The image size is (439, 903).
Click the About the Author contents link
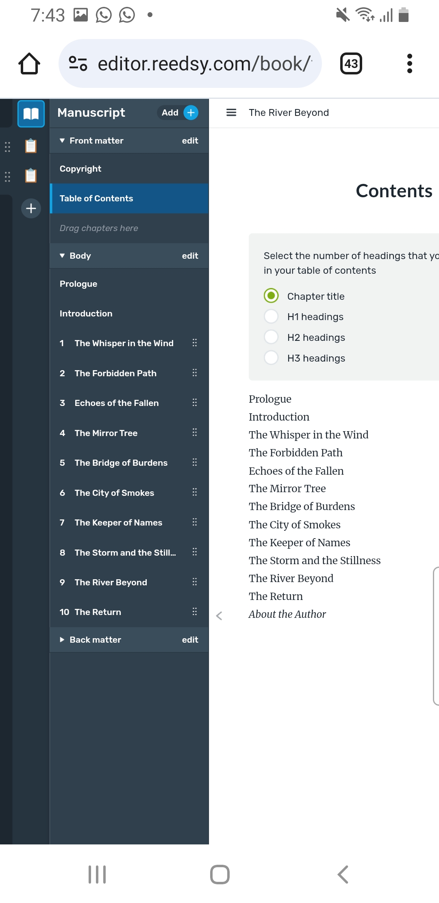click(x=287, y=614)
